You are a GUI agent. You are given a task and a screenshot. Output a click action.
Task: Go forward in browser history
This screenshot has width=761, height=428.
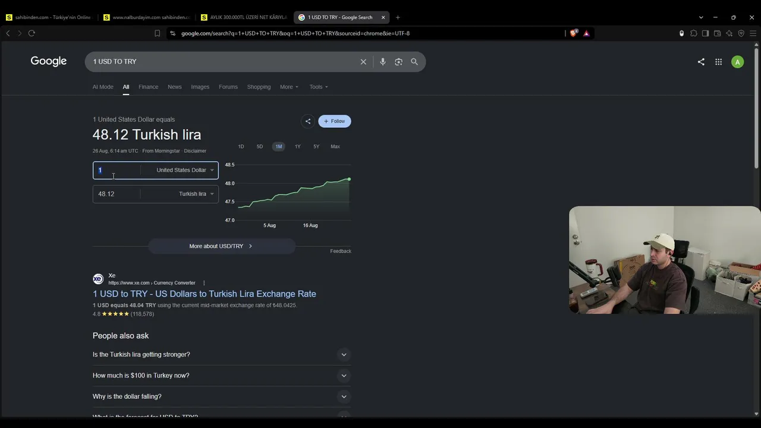pos(20,33)
